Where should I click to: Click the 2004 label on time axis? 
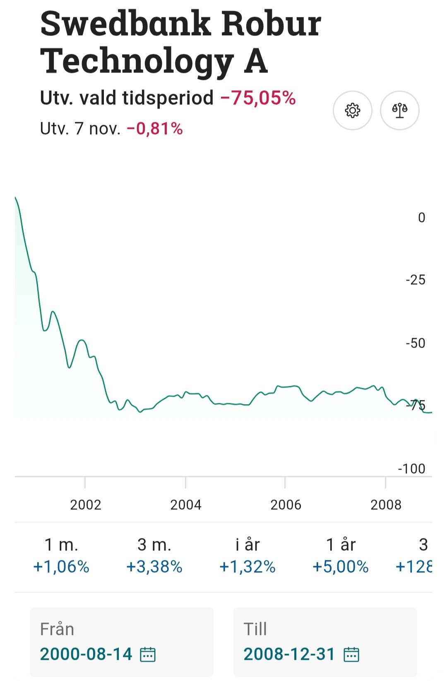pos(186,504)
